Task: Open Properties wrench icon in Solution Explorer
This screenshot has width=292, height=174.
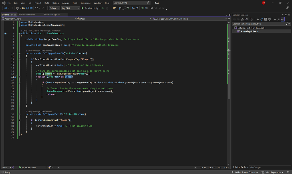Action: tap(279, 19)
